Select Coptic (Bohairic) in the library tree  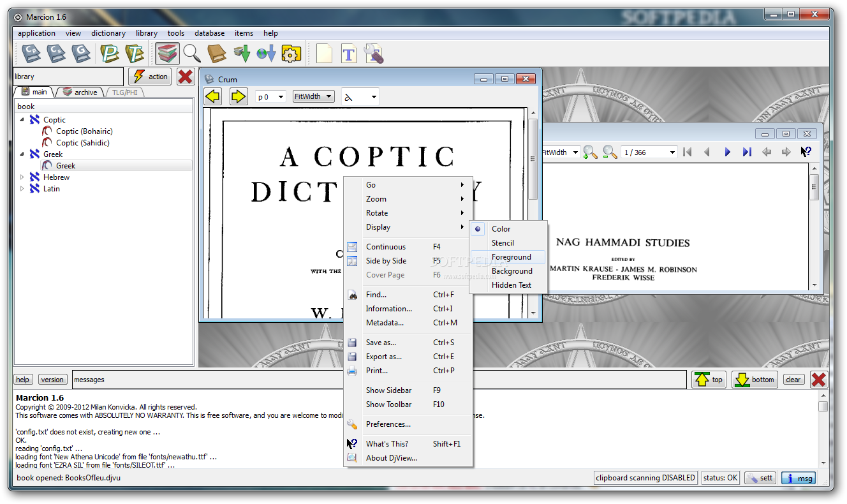[x=84, y=131]
